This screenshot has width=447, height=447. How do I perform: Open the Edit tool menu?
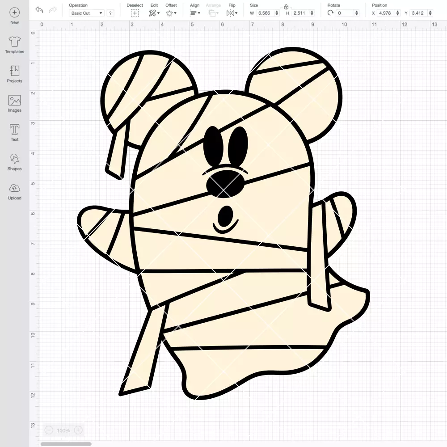(x=152, y=13)
